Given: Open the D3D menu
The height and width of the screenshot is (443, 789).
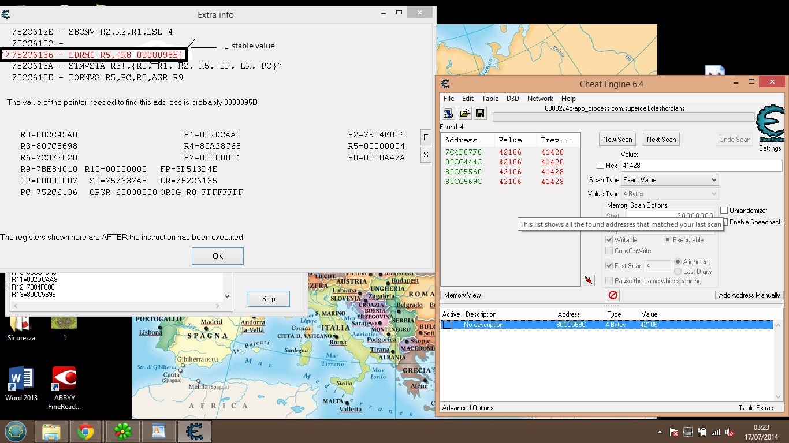Looking at the screenshot, I should pos(512,99).
